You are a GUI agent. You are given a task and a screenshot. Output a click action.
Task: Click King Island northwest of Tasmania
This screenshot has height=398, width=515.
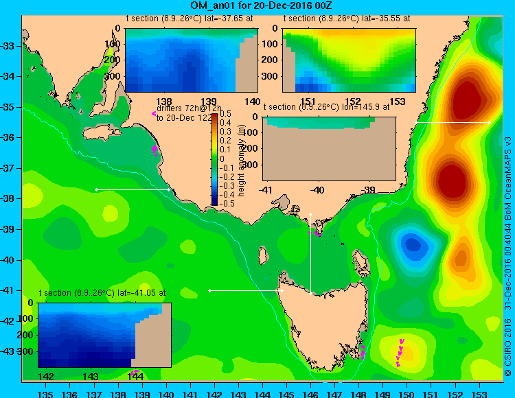[263, 255]
